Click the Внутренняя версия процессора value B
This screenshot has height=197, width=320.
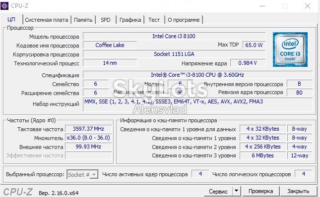299,84
